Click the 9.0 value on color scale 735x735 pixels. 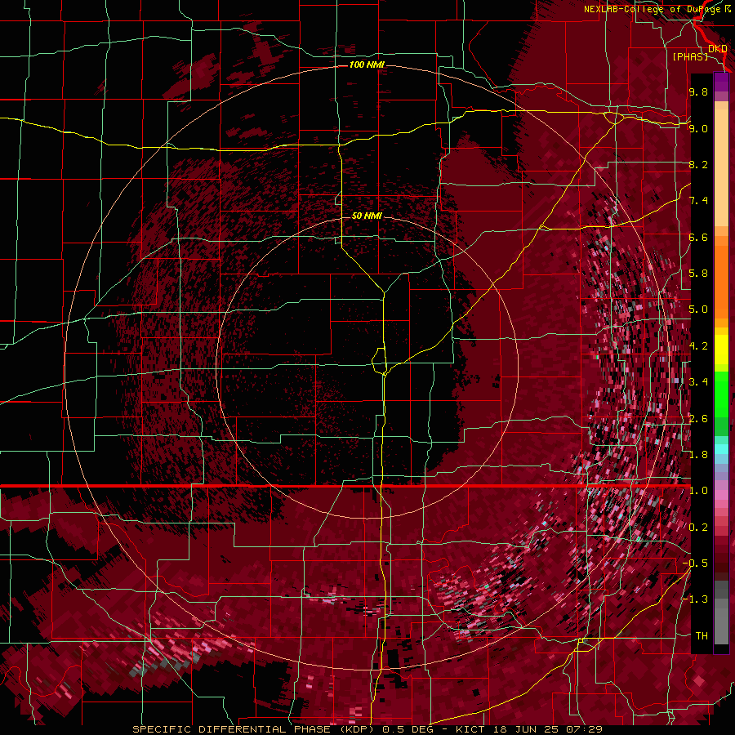pos(698,128)
